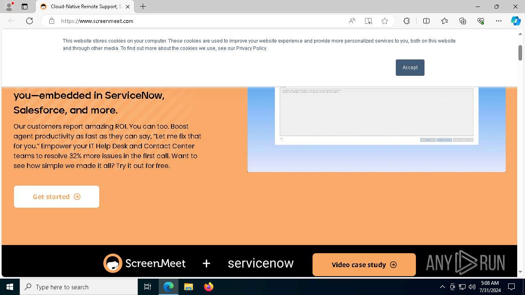Show hidden system tray icons
525x295 pixels.
point(442,287)
